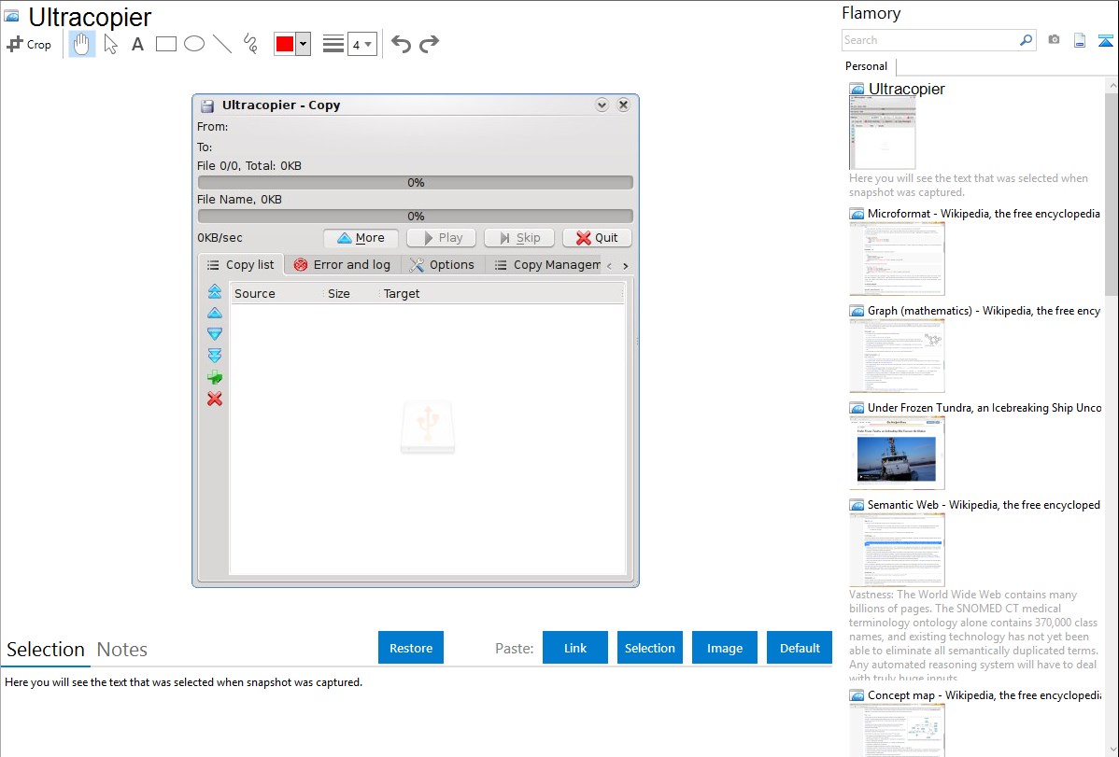
Task: Click the Link paste button
Action: [x=575, y=648]
